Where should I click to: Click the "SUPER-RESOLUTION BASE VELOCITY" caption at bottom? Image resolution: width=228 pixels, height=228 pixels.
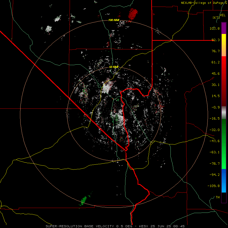point(80,226)
